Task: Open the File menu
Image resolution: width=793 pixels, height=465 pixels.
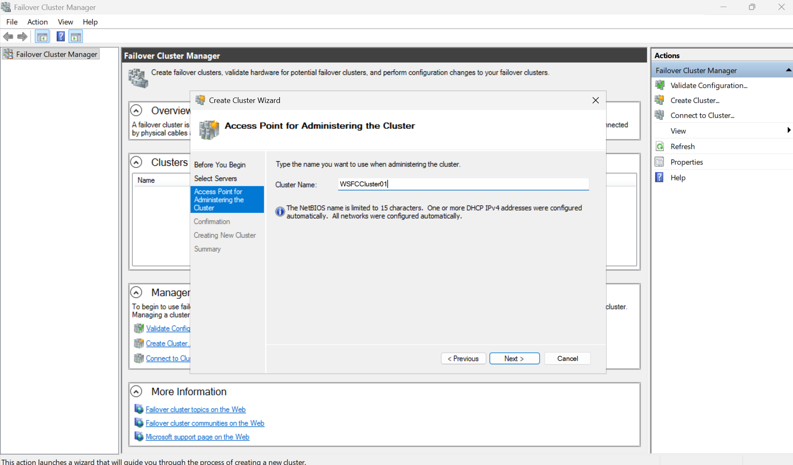Action: pyautogui.click(x=12, y=22)
